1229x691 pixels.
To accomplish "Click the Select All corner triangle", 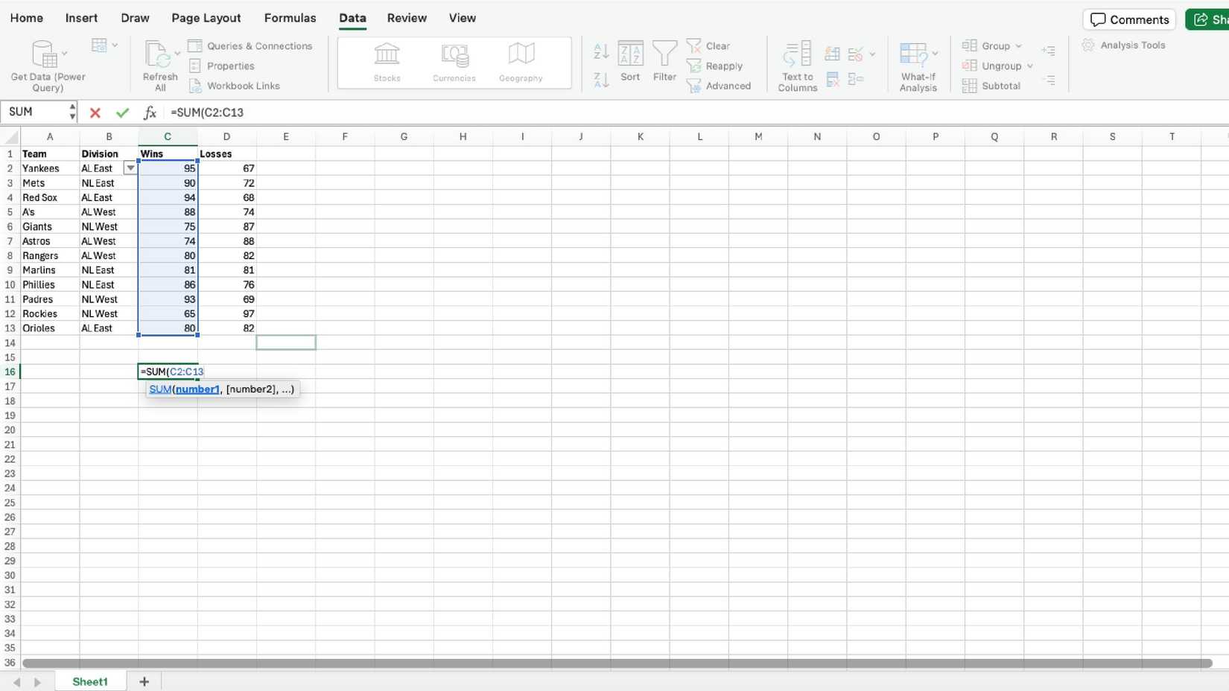I will coord(10,136).
